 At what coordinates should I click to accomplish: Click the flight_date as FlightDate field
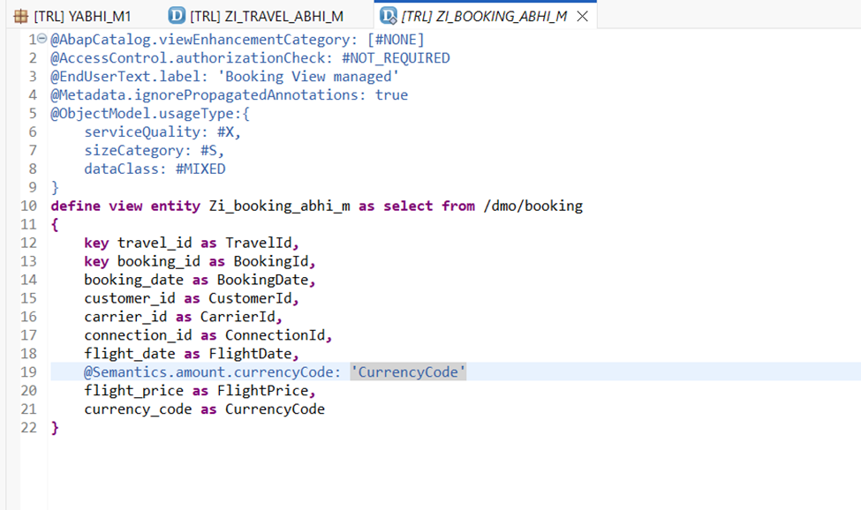(191, 354)
